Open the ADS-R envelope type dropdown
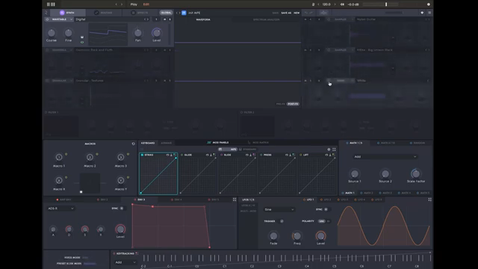Image resolution: width=478 pixels, height=269 pixels. 60,208
